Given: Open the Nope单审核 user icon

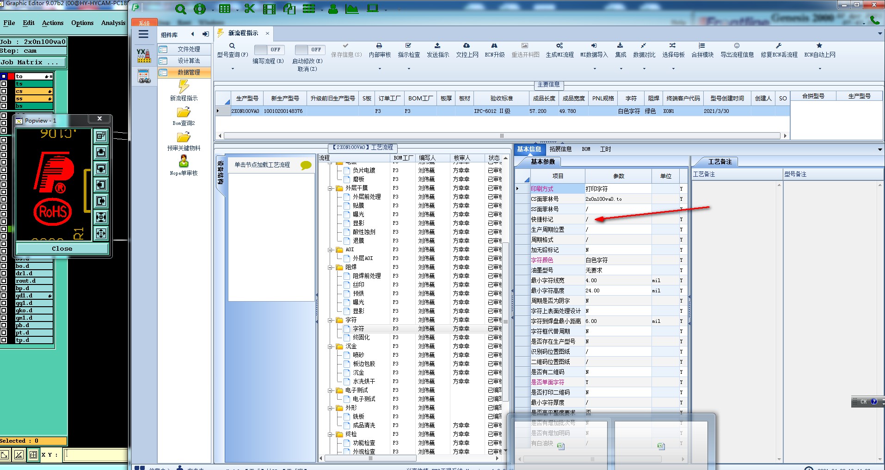Looking at the screenshot, I should tap(184, 161).
